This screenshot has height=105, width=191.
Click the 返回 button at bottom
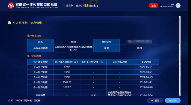coord(155,100)
